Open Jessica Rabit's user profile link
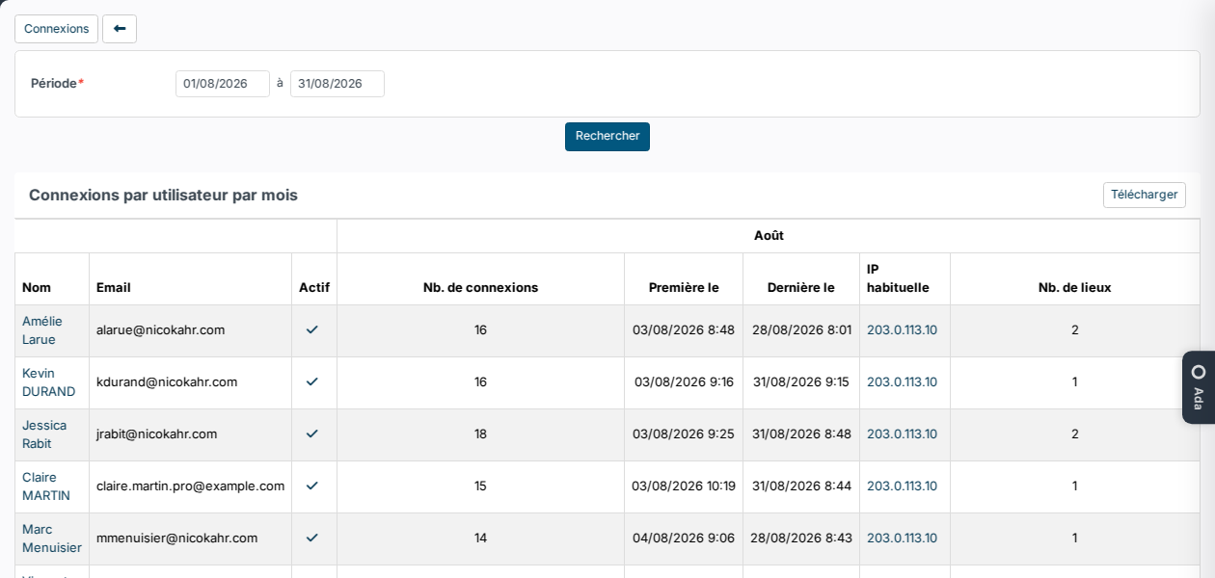The image size is (1215, 578). 44,434
